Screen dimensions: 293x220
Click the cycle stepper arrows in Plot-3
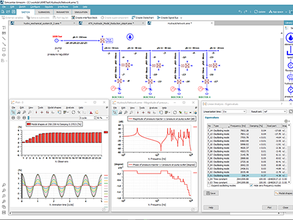[x=95, y=118]
